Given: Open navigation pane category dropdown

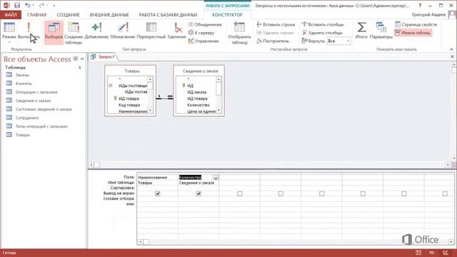Looking at the screenshot, I should pyautogui.click(x=76, y=59).
